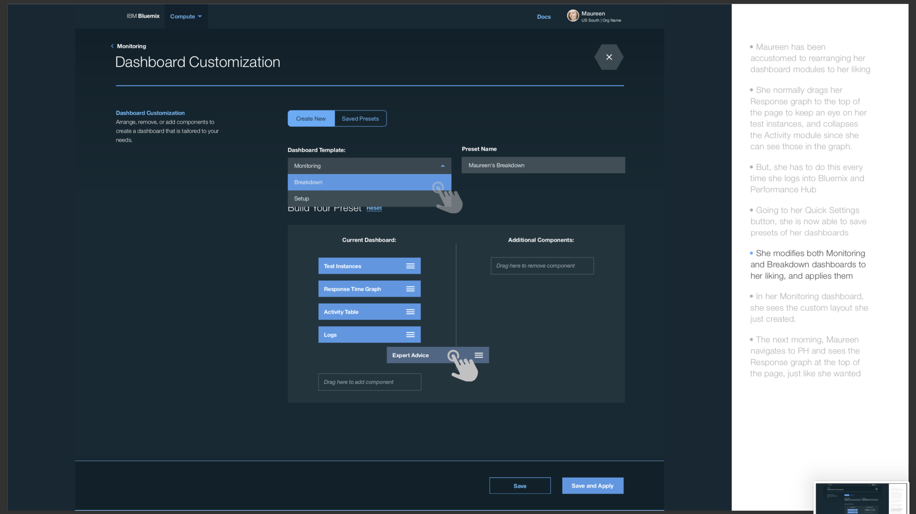
Task: Click the drag handle on Test Instances
Action: pos(410,266)
